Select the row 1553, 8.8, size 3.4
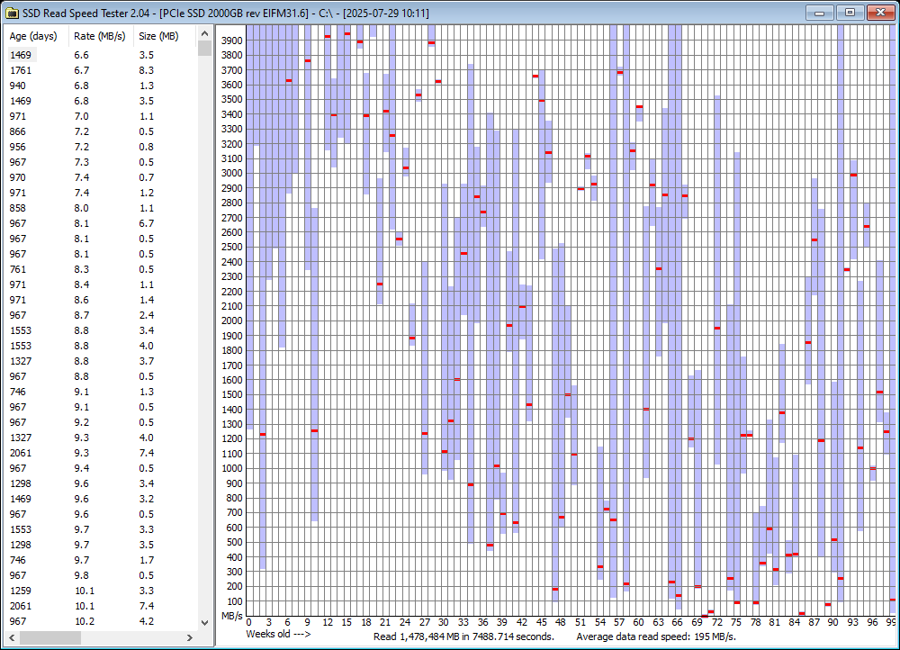The width and height of the screenshot is (900, 650). coord(101,330)
